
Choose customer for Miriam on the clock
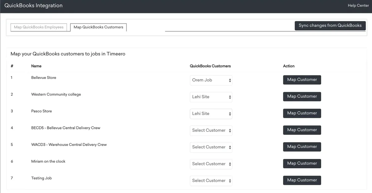211,164
